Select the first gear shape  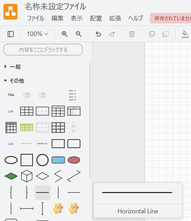pos(58,208)
